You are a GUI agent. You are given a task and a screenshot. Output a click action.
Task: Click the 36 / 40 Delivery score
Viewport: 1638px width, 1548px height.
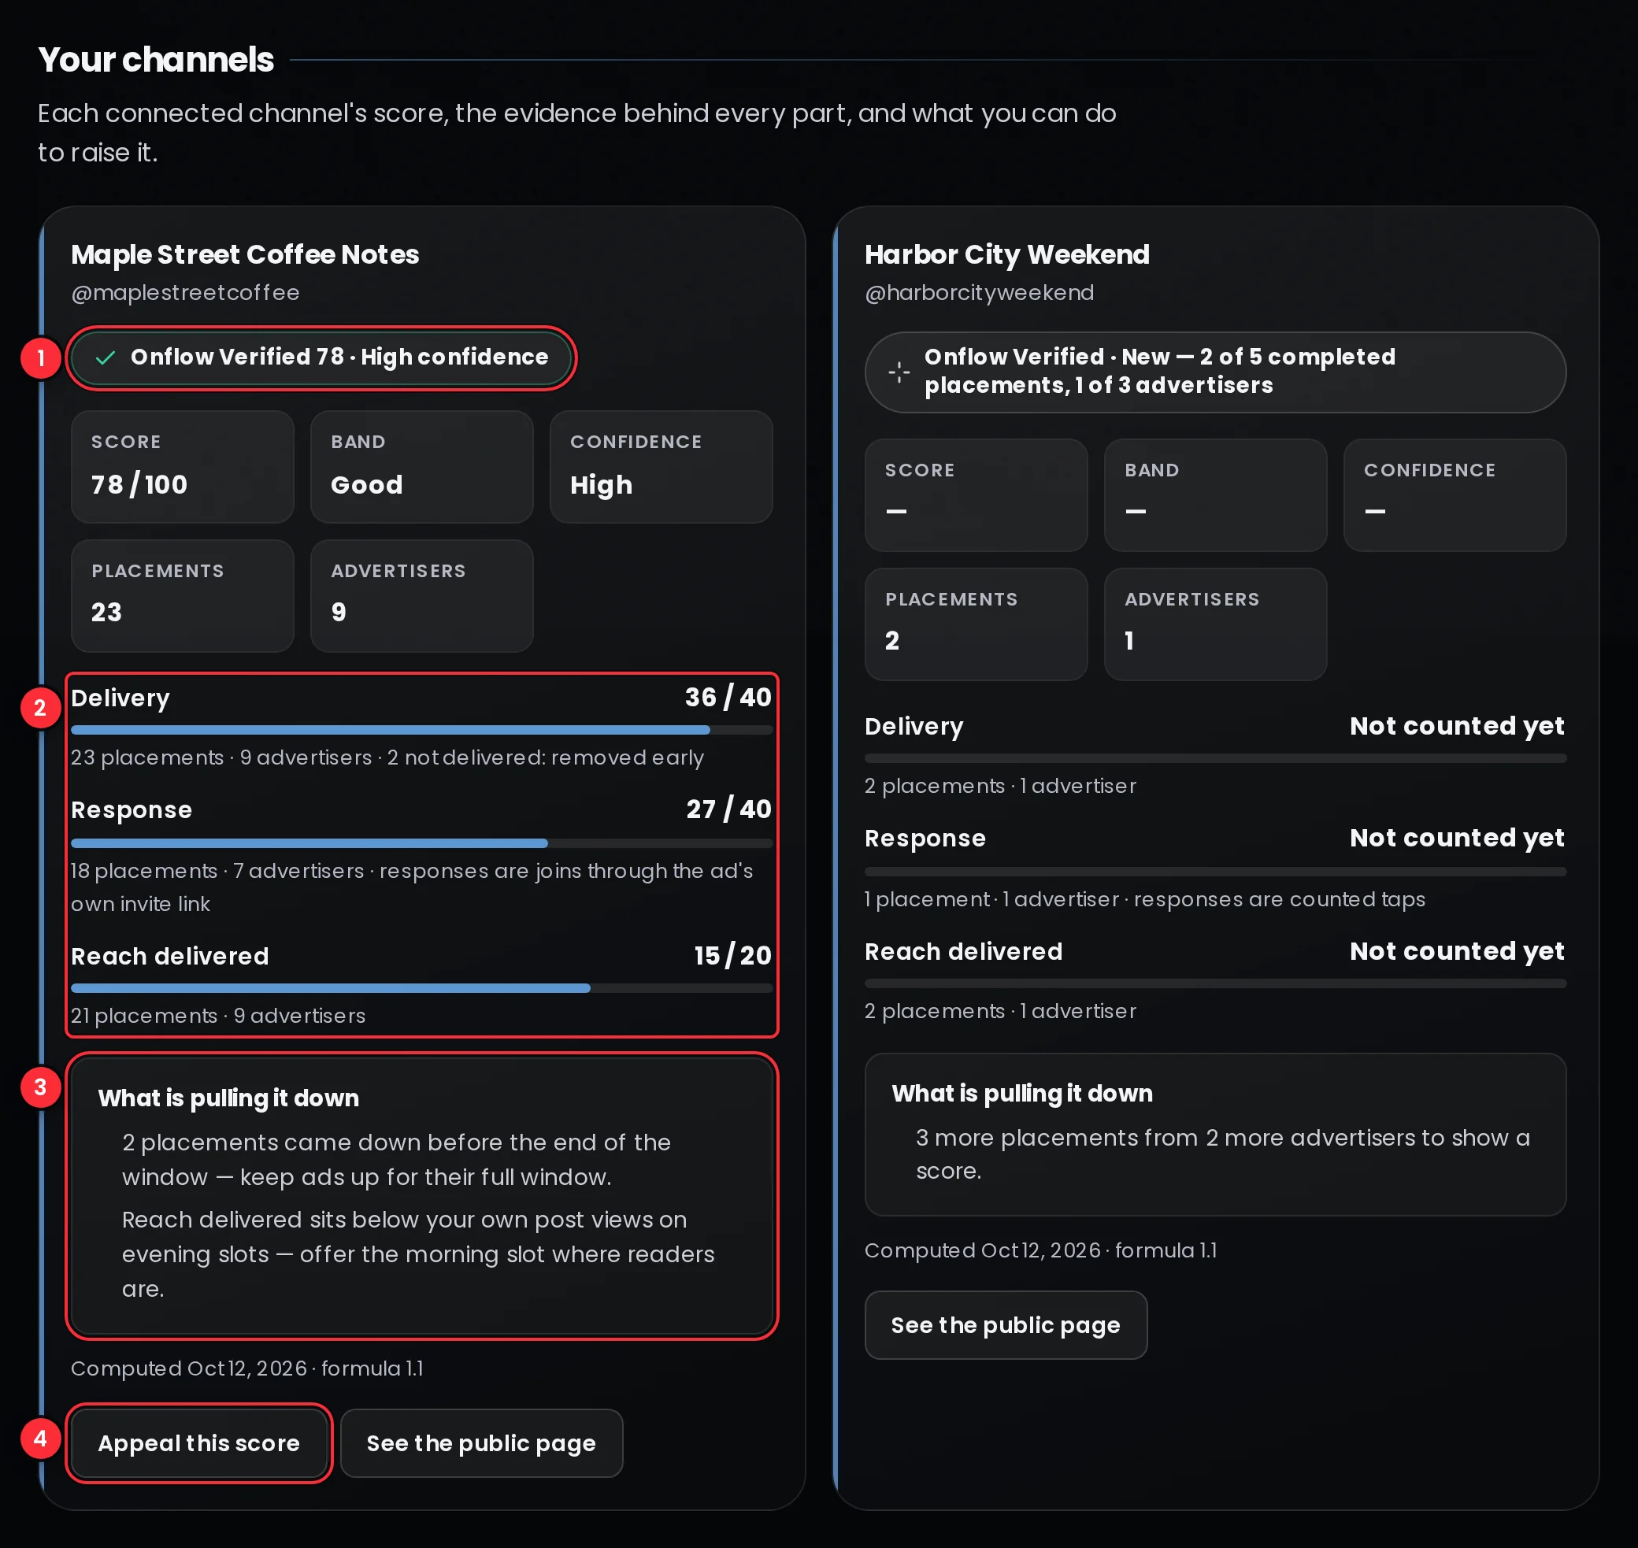[728, 698]
